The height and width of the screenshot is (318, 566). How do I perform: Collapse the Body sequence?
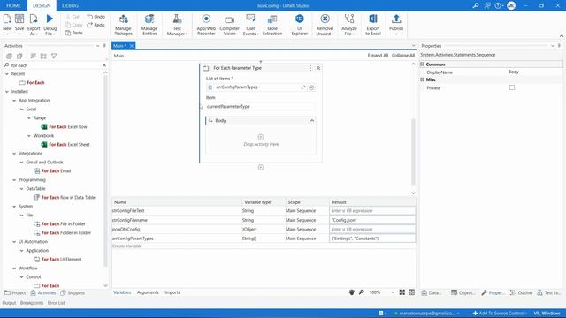tap(312, 121)
